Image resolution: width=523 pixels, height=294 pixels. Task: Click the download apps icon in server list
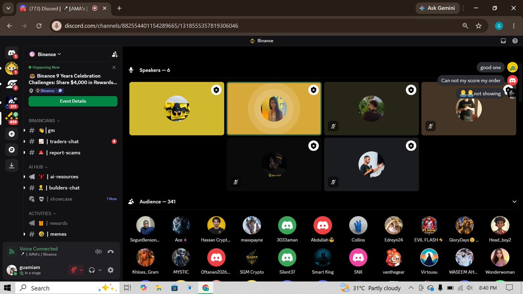pos(12,166)
